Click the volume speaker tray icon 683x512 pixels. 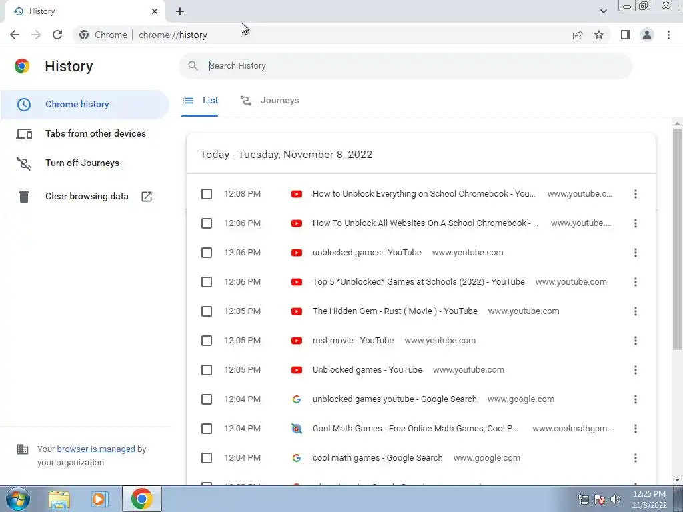click(616, 499)
